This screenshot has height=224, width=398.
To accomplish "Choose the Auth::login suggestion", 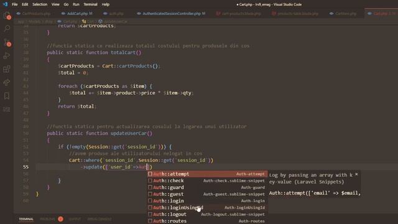I will pos(207,201).
